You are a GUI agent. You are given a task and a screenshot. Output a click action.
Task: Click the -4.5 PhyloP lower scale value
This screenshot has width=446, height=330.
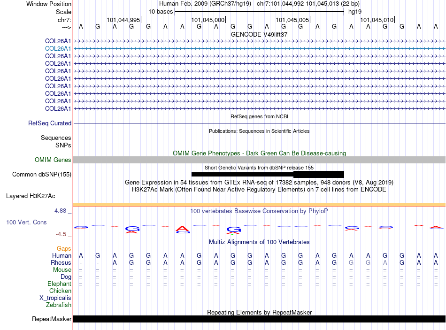pos(61,234)
